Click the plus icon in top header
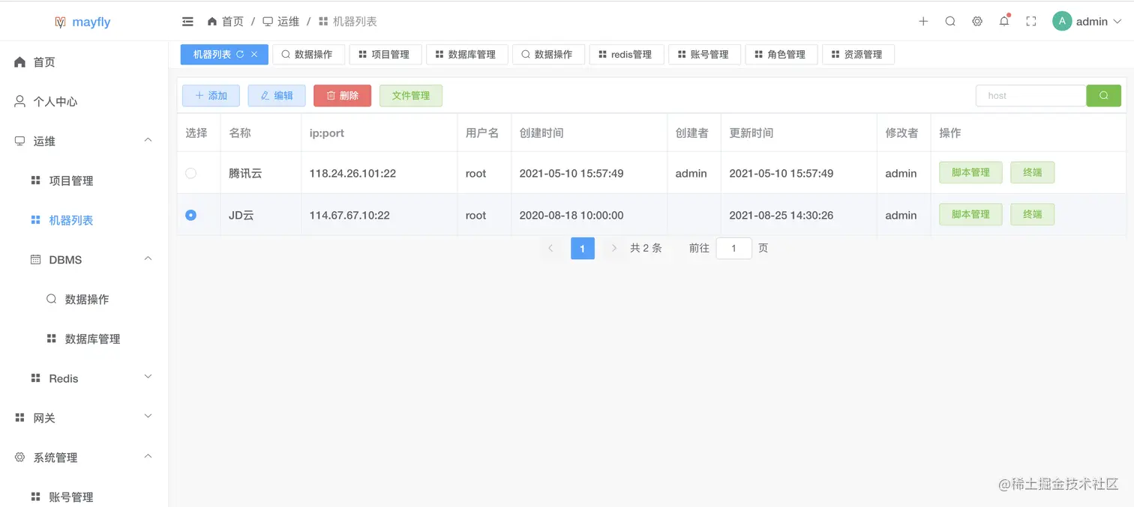This screenshot has height=507, width=1134. (x=923, y=22)
